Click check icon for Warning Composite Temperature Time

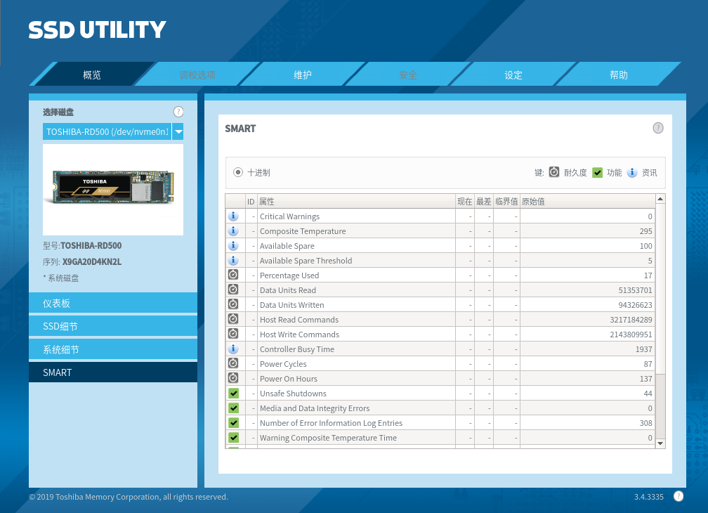point(233,438)
